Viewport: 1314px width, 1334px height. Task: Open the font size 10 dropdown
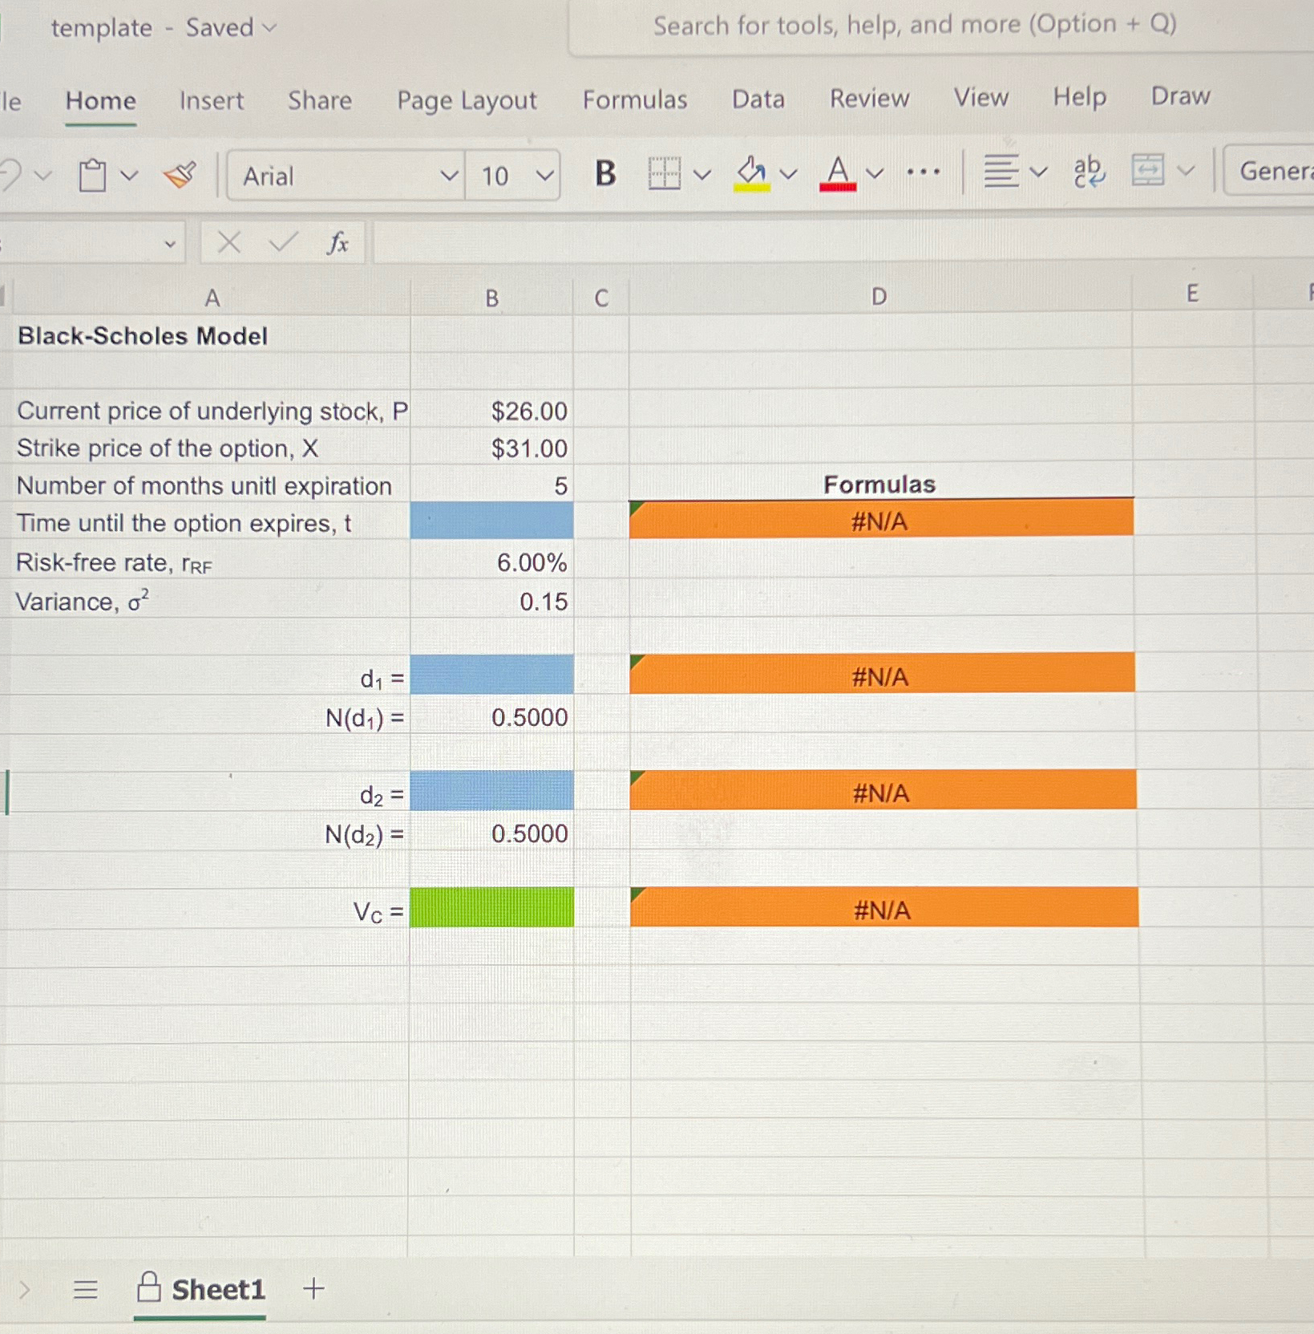click(x=544, y=176)
